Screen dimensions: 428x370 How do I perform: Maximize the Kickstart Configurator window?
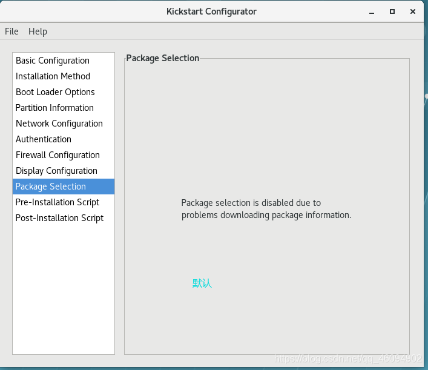tap(392, 12)
